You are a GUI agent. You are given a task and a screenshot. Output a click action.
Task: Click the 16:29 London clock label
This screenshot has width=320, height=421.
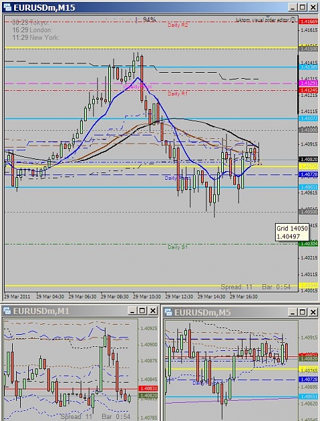pos(32,30)
